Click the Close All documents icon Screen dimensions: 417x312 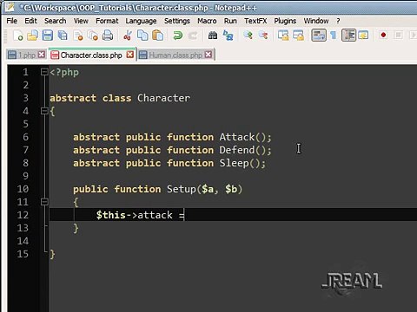coord(93,36)
